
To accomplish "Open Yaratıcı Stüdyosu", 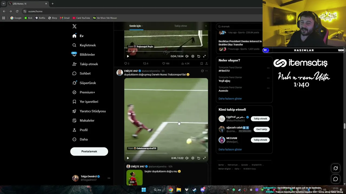I will [x=89, y=111].
